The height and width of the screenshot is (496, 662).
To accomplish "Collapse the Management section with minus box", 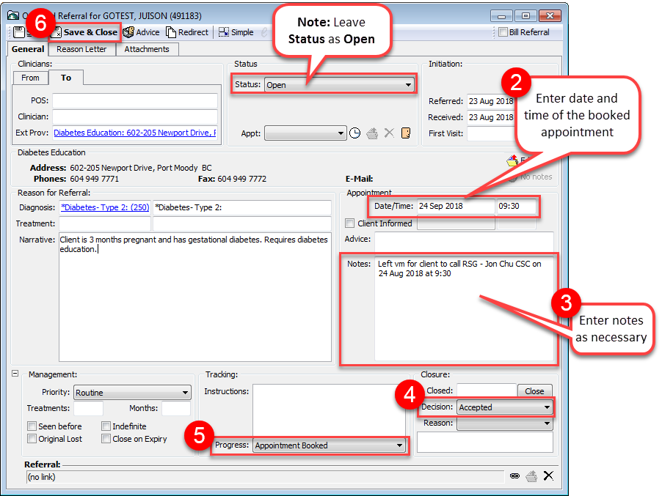I will [x=15, y=374].
